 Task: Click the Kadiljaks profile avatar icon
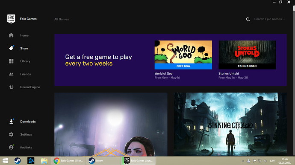point(11,147)
